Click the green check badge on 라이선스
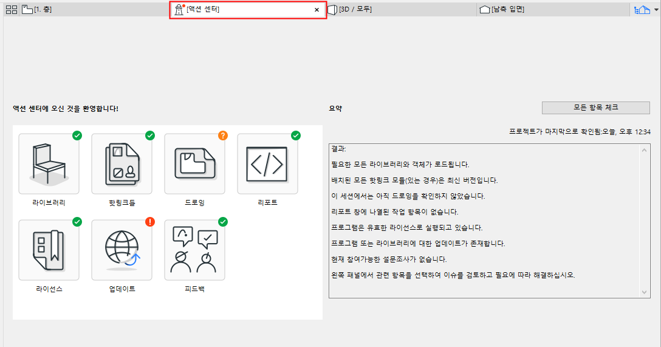 (77, 221)
